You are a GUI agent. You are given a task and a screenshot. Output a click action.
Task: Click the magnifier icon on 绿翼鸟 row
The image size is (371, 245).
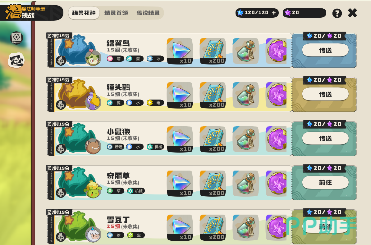(61, 61)
